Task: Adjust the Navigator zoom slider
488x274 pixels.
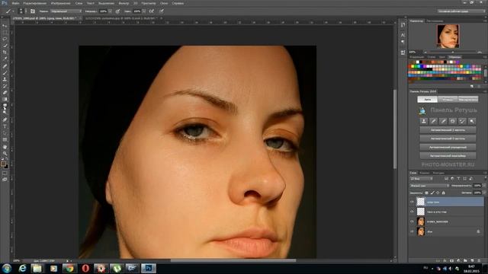Action: 452,53
